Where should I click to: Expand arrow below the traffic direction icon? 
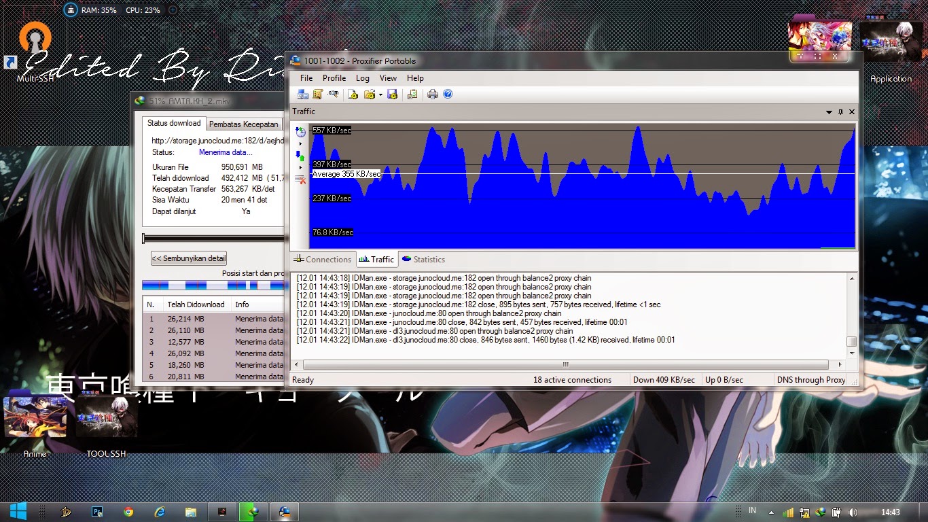300,167
